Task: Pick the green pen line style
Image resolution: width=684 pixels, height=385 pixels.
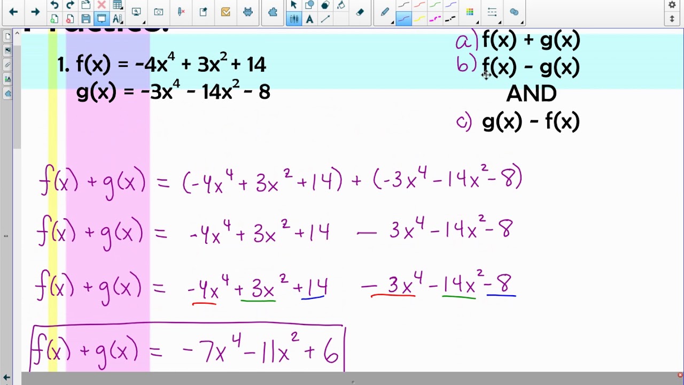Action: click(435, 5)
